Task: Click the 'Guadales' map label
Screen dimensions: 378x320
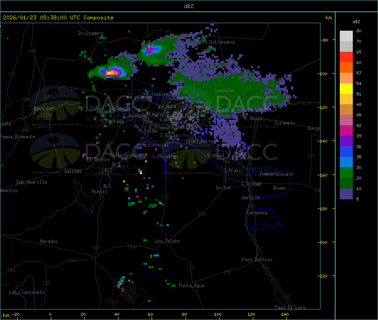Action: [x=224, y=90]
